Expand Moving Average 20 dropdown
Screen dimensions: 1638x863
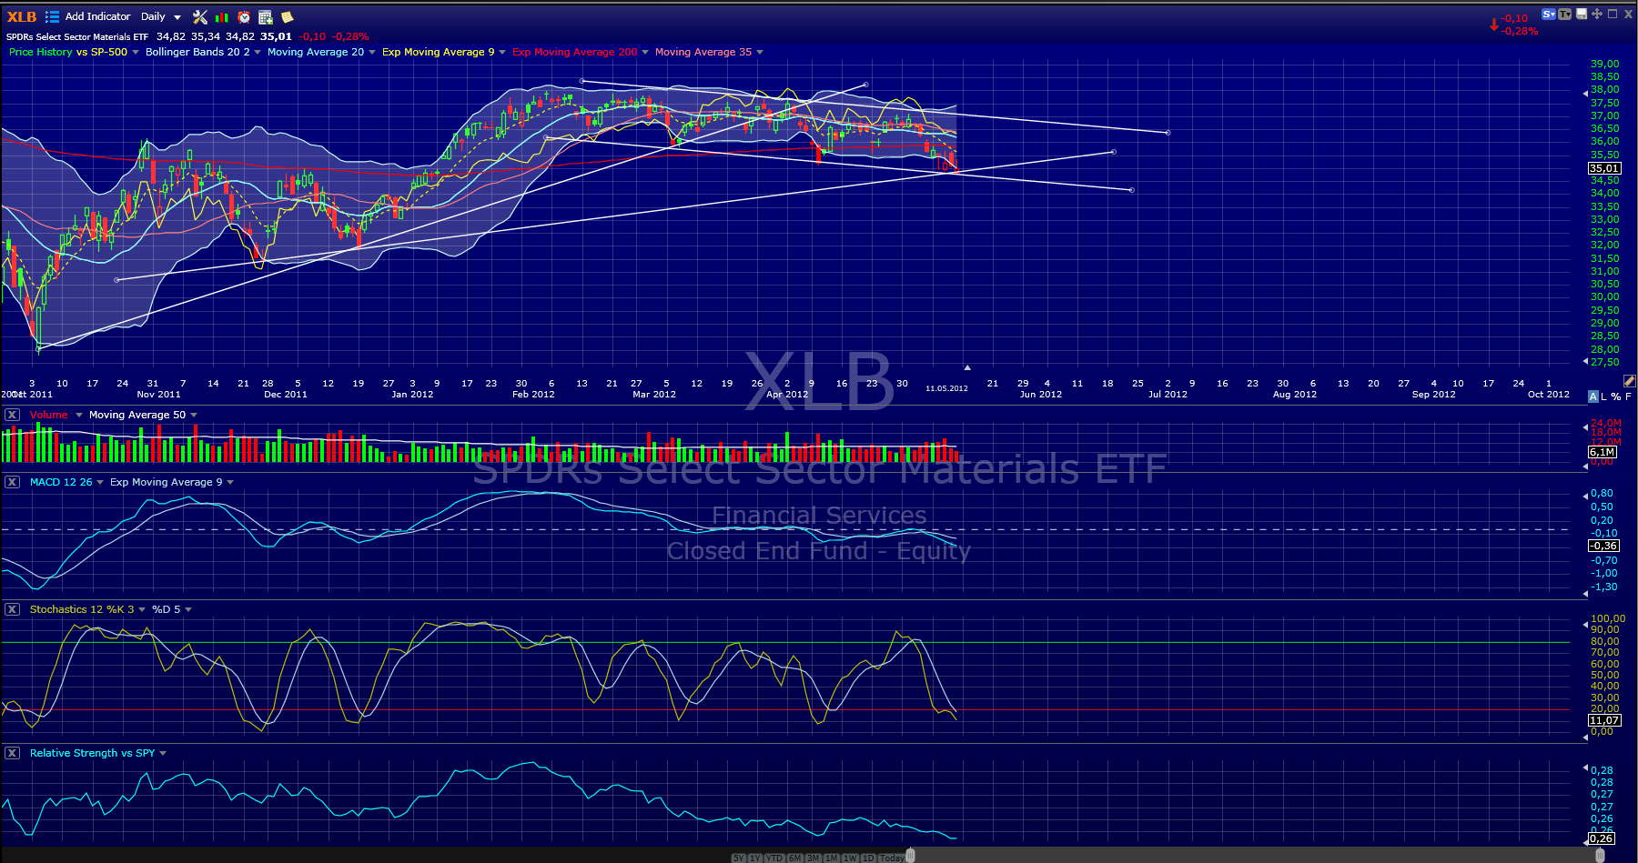(372, 52)
